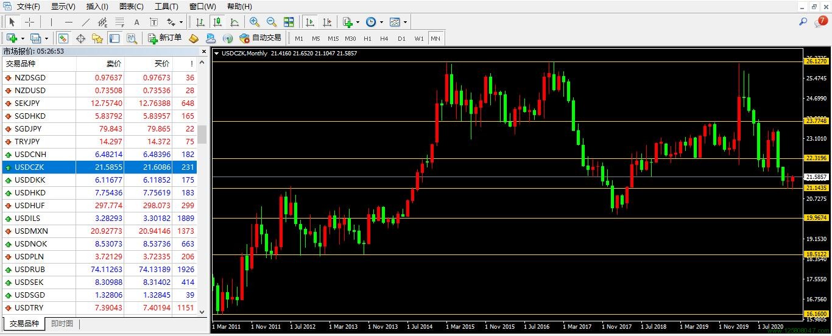Switch timeframe to M1

(x=299, y=38)
